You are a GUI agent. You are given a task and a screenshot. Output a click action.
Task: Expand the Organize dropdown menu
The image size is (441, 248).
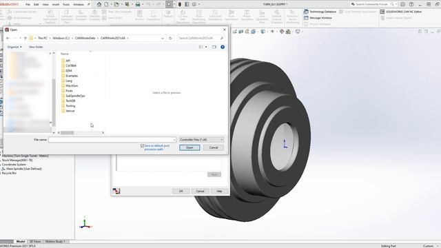point(14,47)
